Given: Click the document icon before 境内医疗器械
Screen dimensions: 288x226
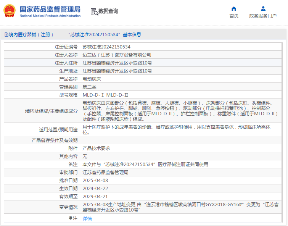Looking at the screenshot, I should 6,35.
